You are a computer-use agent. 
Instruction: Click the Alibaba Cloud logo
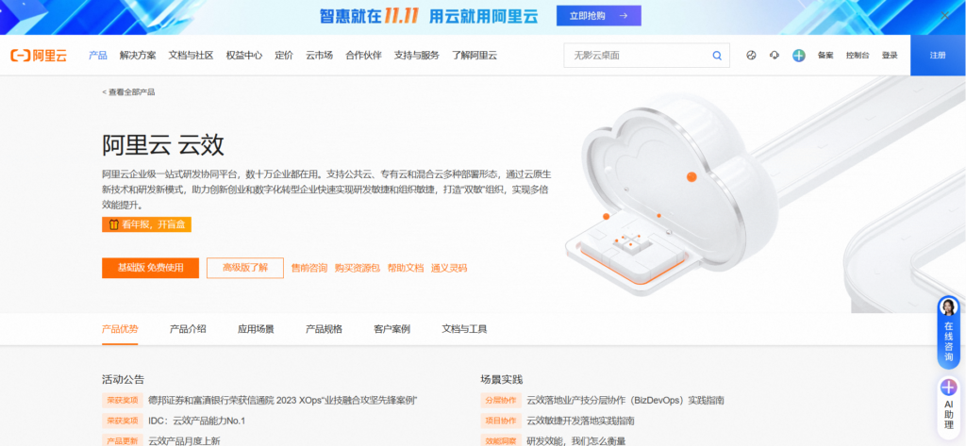pyautogui.click(x=39, y=56)
